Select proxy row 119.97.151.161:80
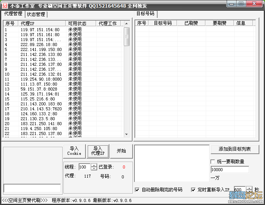The image size is (265, 205). [x=63, y=35]
